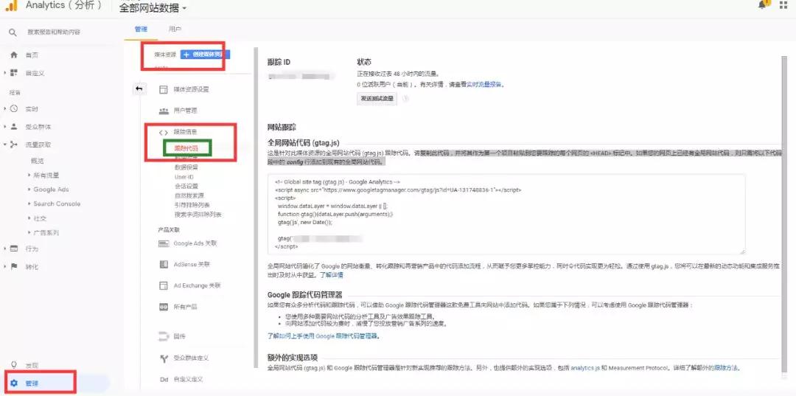The height and width of the screenshot is (396, 796).
Task: Open the apps grid icon
Action: (783, 5)
